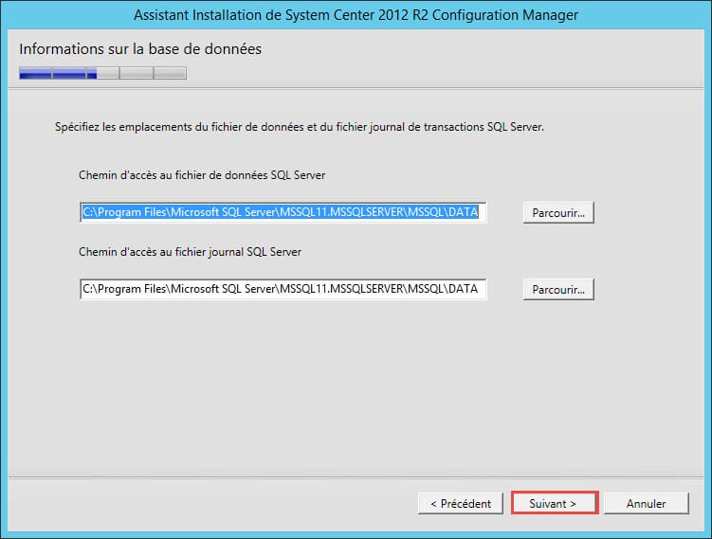The height and width of the screenshot is (539, 712).
Task: Click Parcourir for the SQL Server data file path
Action: coord(557,213)
